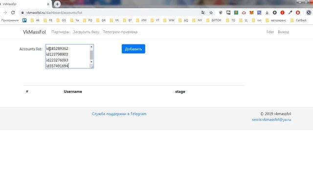Click the VkMassFol brand logo link

[34, 32]
